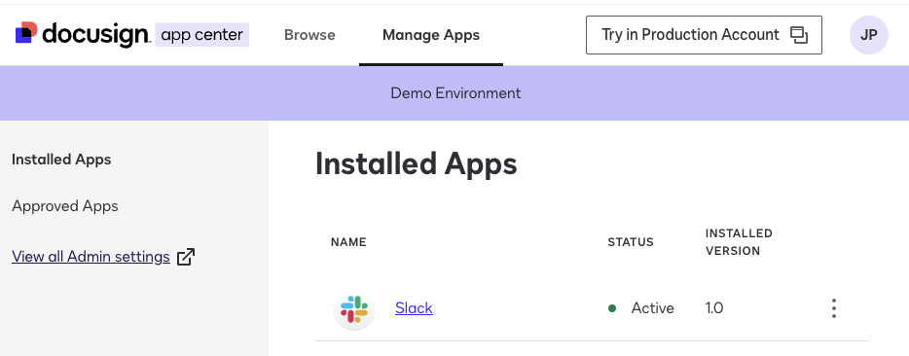Click the Active status of Slack
Screen dimensions: 909x356
click(x=640, y=308)
